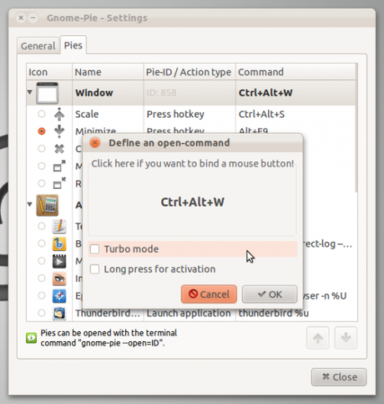Click the Applications calculator pie icon
The width and height of the screenshot is (384, 404).
coord(48,206)
